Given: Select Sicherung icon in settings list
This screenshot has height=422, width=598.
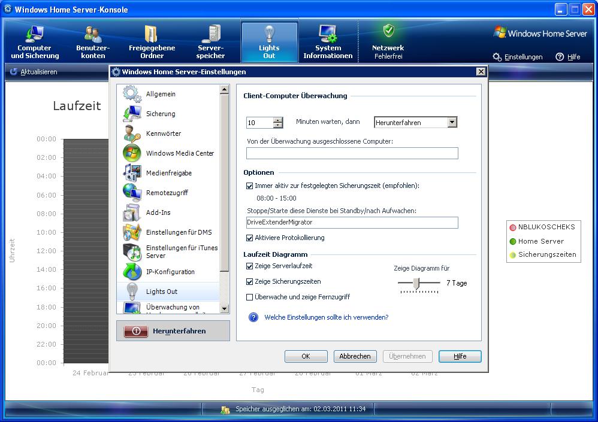Looking at the screenshot, I should (x=132, y=114).
